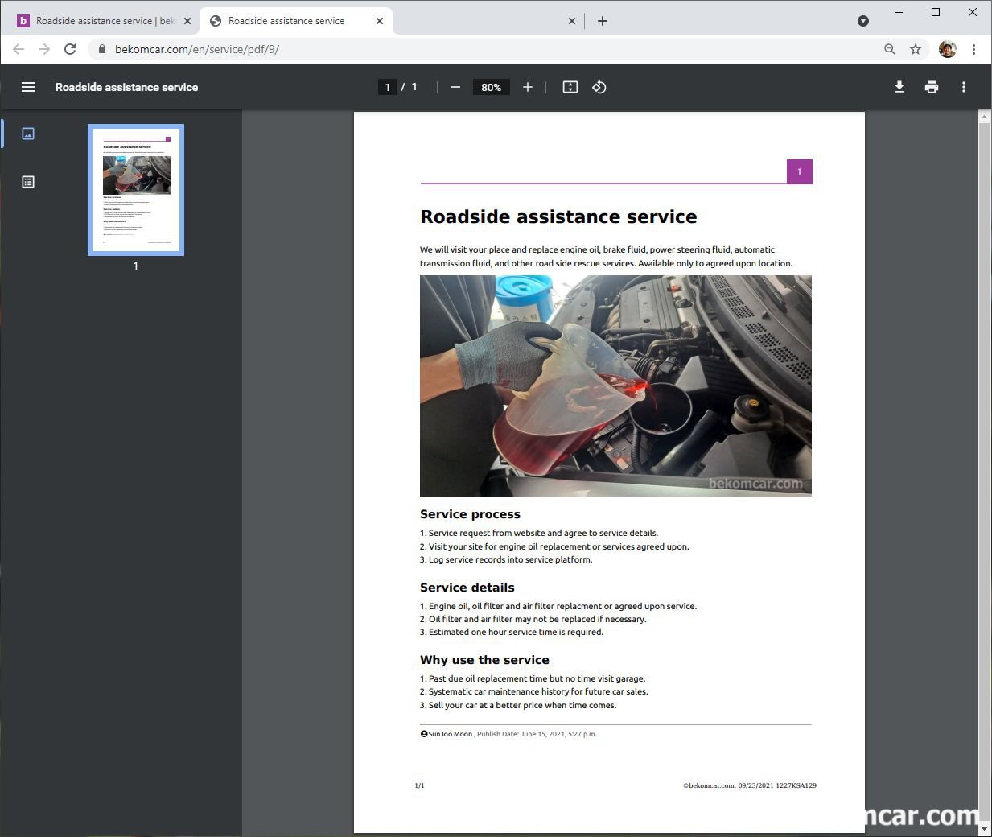This screenshot has height=837, width=992.
Task: Expand the tab search dropdown arrow
Action: (x=863, y=21)
